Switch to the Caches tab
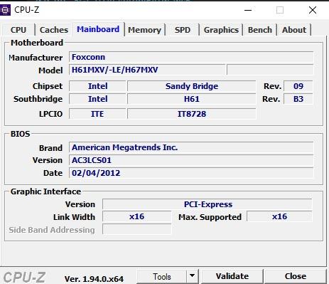Viewport: 329px width, 284px height. (54, 30)
